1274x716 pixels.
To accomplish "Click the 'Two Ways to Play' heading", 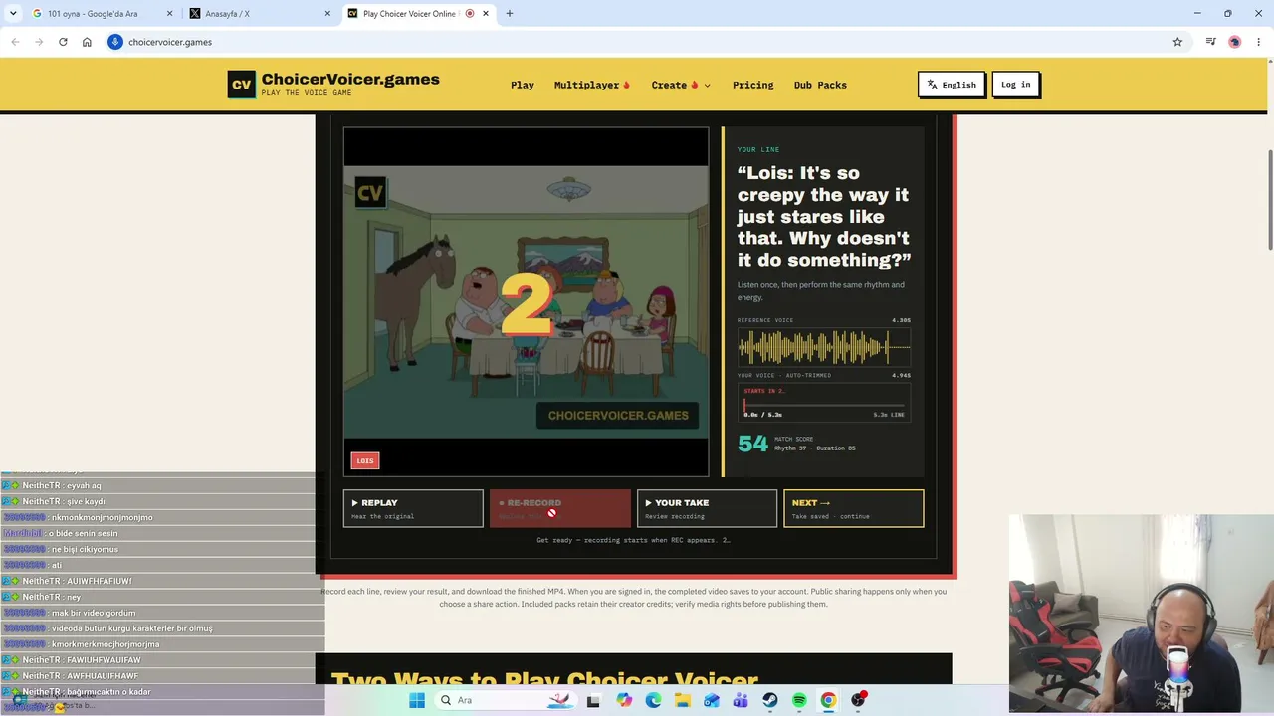I will coord(544,681).
